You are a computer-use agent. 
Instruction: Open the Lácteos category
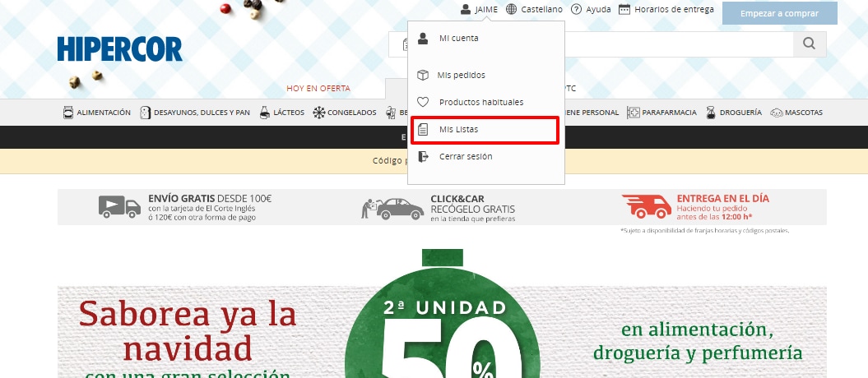282,113
